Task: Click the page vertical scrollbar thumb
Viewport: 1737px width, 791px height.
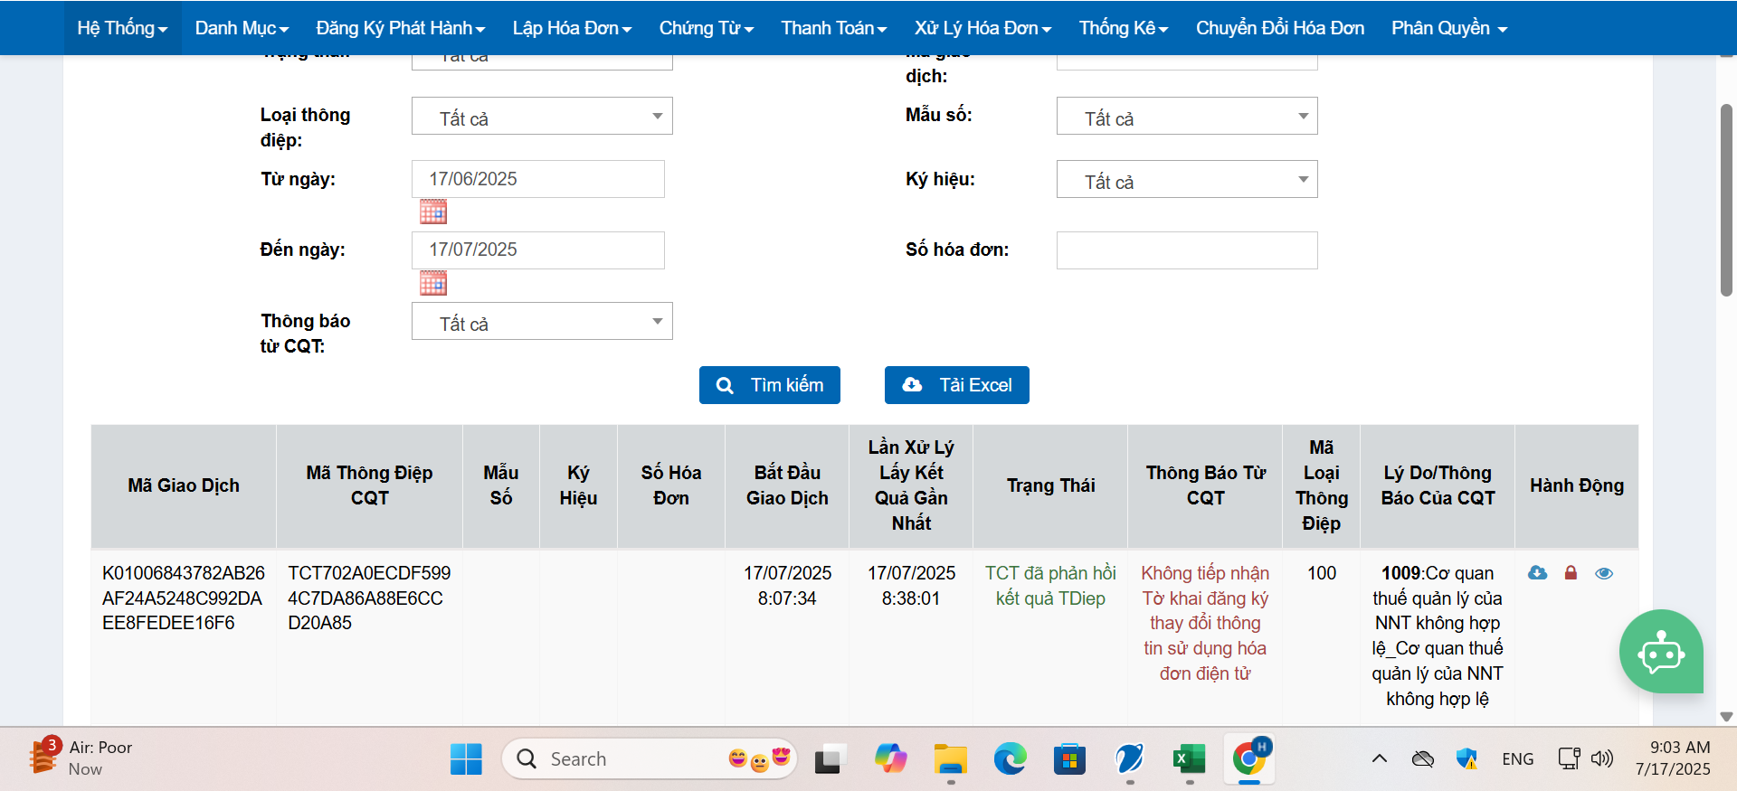Action: (1726, 200)
